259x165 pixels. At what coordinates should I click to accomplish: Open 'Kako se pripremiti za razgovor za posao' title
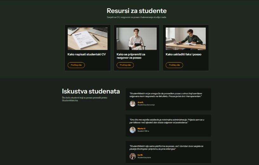[131, 56]
